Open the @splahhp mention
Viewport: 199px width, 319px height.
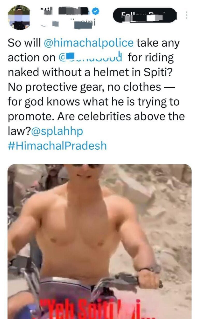(57, 131)
